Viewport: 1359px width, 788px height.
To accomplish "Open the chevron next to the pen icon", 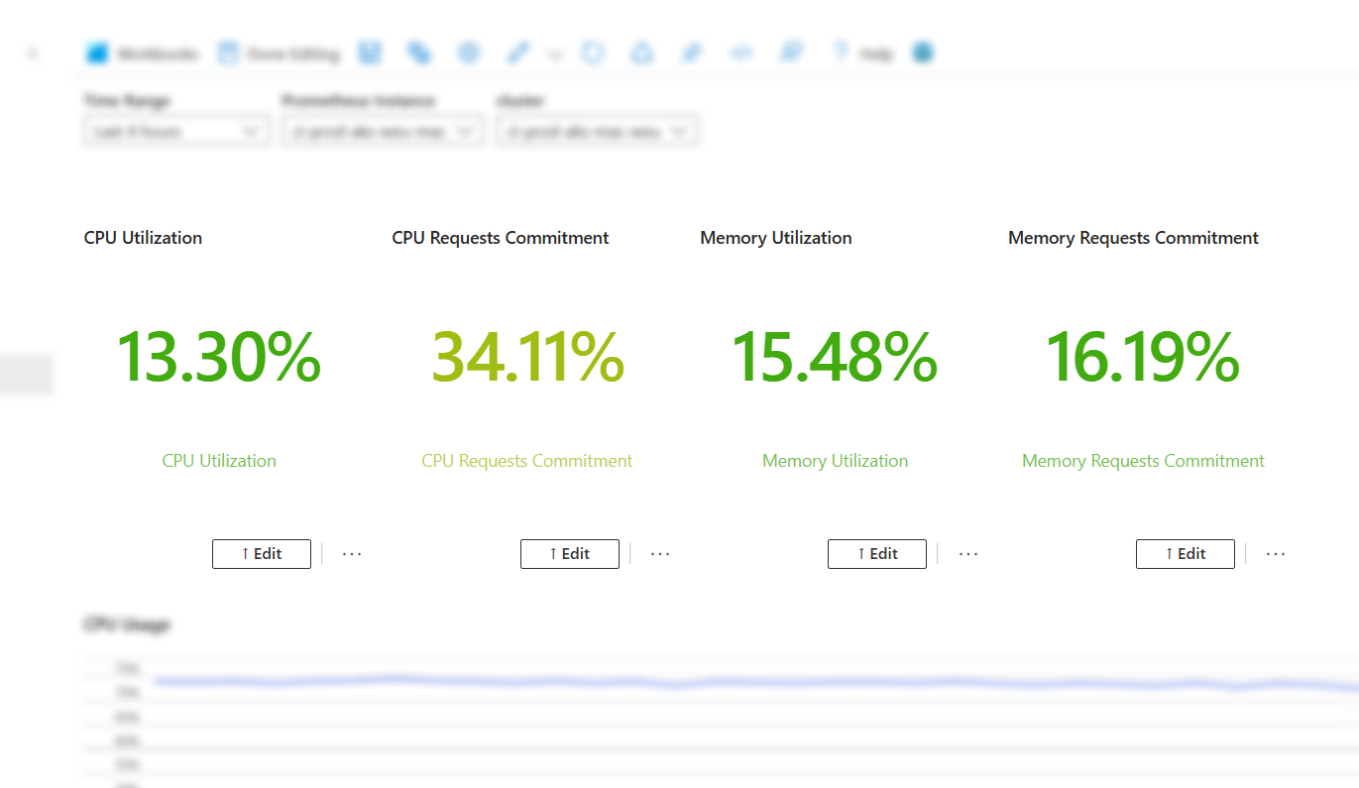I will pyautogui.click(x=555, y=55).
